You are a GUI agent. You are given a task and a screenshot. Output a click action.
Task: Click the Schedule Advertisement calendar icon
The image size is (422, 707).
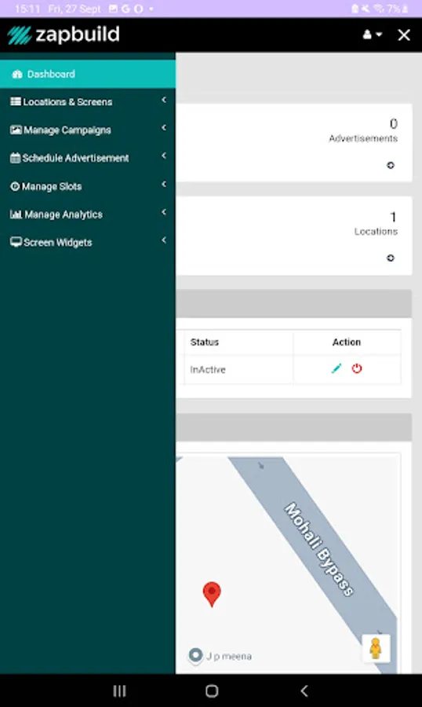[x=16, y=158]
